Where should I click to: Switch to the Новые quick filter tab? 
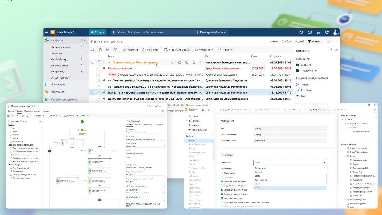[x=273, y=41]
